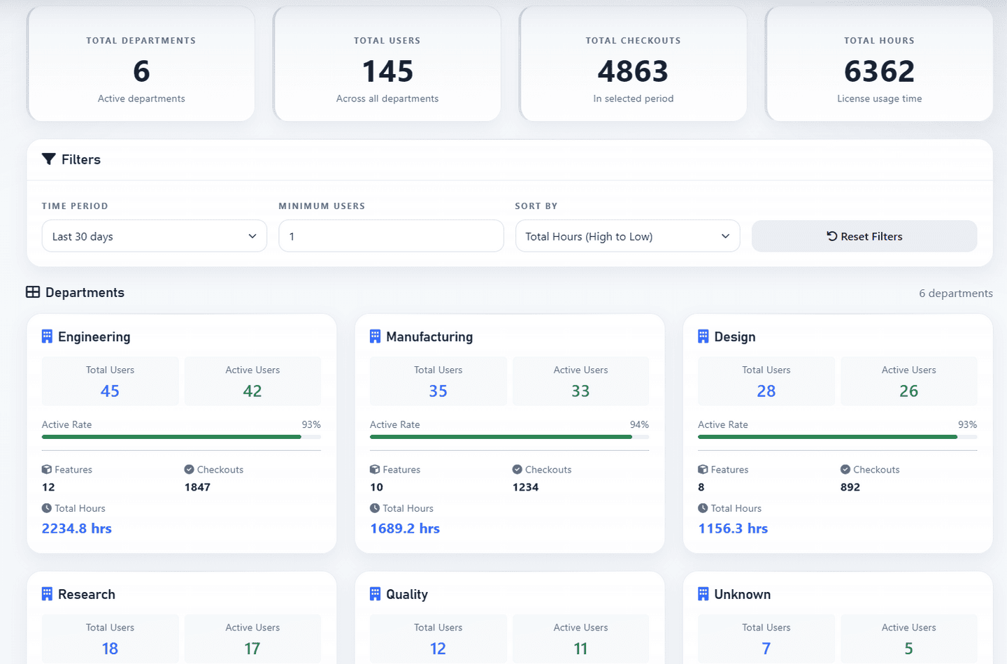Click the Design department title
This screenshot has height=664, width=1007.
coord(735,337)
